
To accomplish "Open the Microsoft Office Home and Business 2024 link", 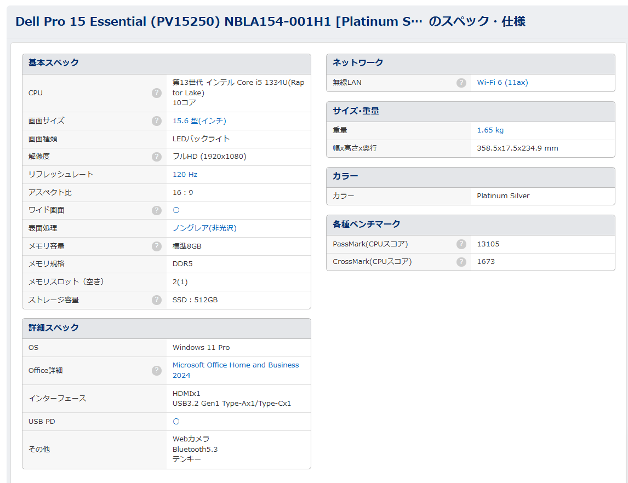I will [x=236, y=370].
